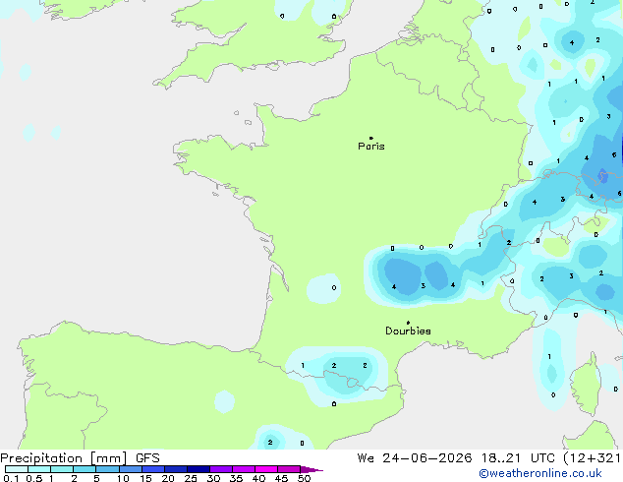The image size is (623, 482).
Task: Click the Dourbies location dot
Action: (408, 323)
